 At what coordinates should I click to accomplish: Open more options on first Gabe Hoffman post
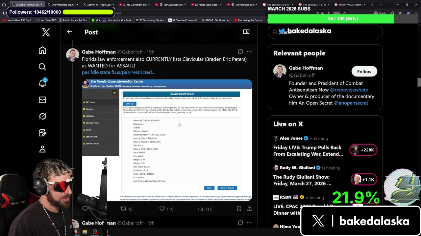(x=249, y=52)
